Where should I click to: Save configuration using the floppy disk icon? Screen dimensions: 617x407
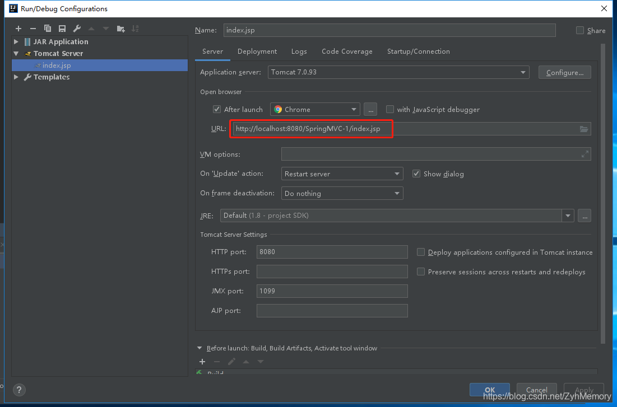(62, 29)
